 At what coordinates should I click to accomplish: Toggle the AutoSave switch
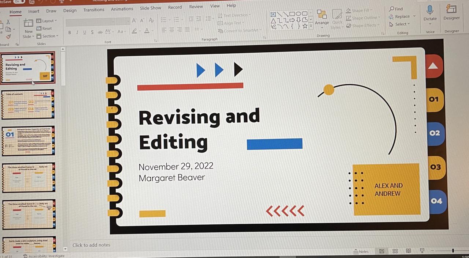(x=19, y=1)
